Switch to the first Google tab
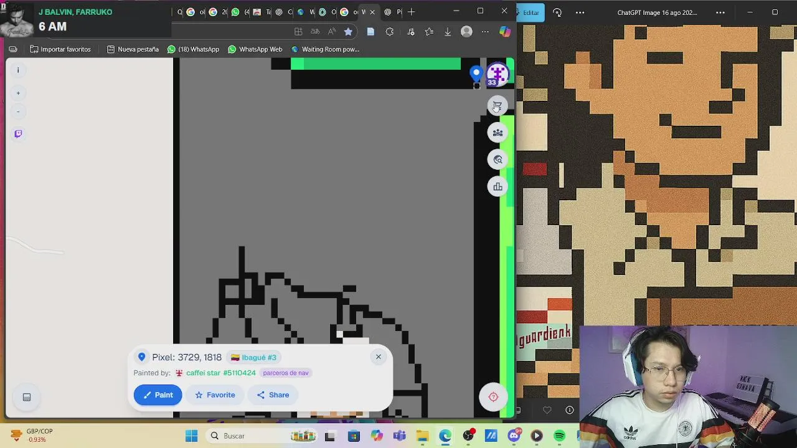This screenshot has width=797, height=448. tap(195, 12)
